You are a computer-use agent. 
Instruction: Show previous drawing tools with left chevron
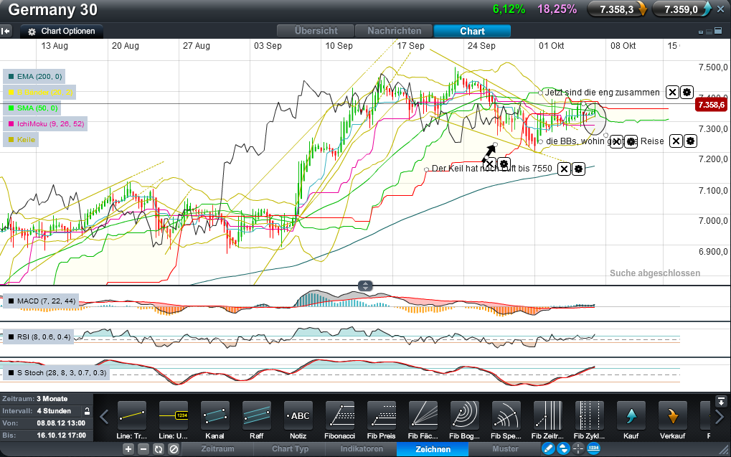pos(105,417)
